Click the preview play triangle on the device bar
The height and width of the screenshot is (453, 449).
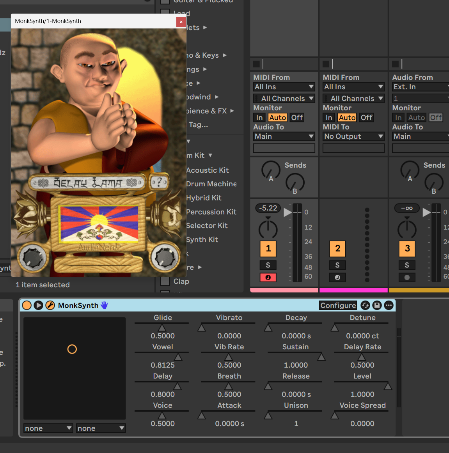pyautogui.click(x=38, y=305)
